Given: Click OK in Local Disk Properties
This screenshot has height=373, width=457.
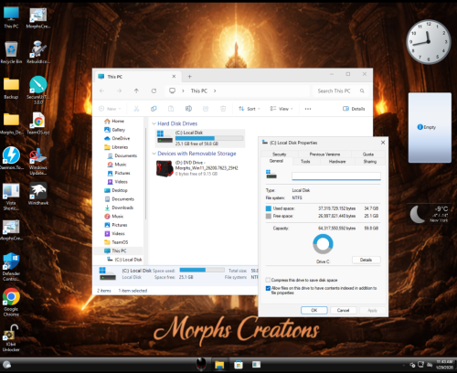Looking at the screenshot, I should [314, 310].
